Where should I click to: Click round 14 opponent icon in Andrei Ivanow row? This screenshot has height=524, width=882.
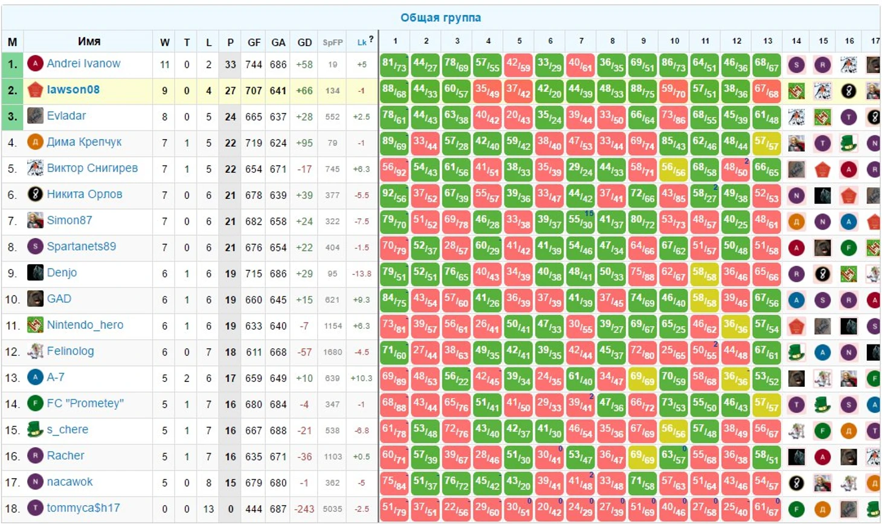[x=796, y=65]
